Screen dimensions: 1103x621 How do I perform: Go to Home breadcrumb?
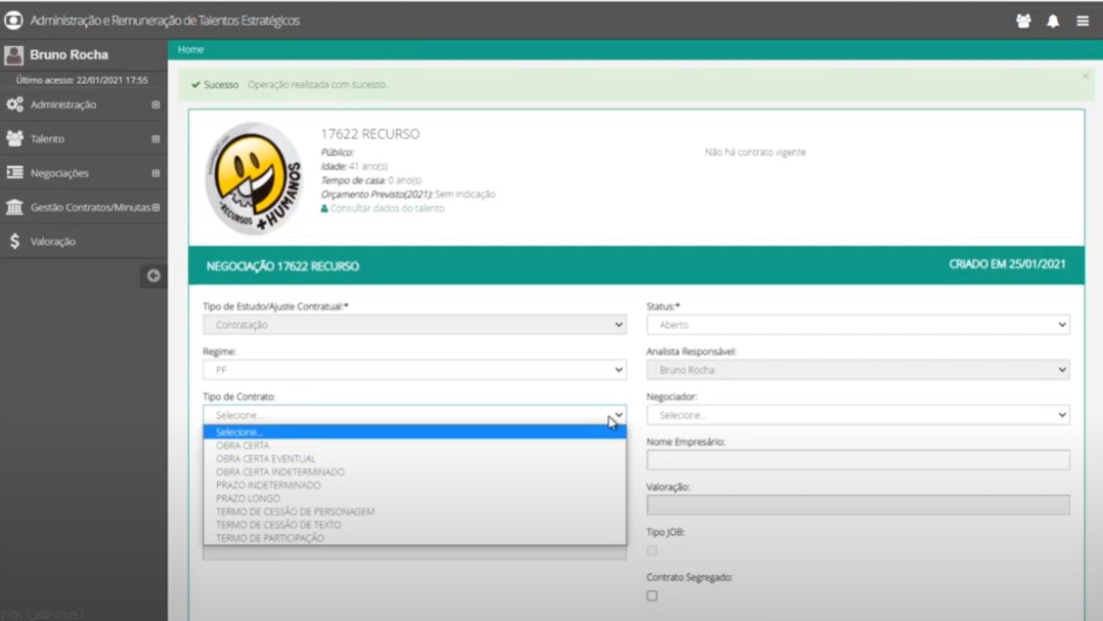191,50
